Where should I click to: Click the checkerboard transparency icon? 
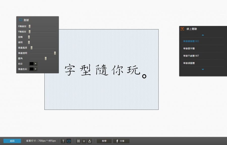coord(78,141)
